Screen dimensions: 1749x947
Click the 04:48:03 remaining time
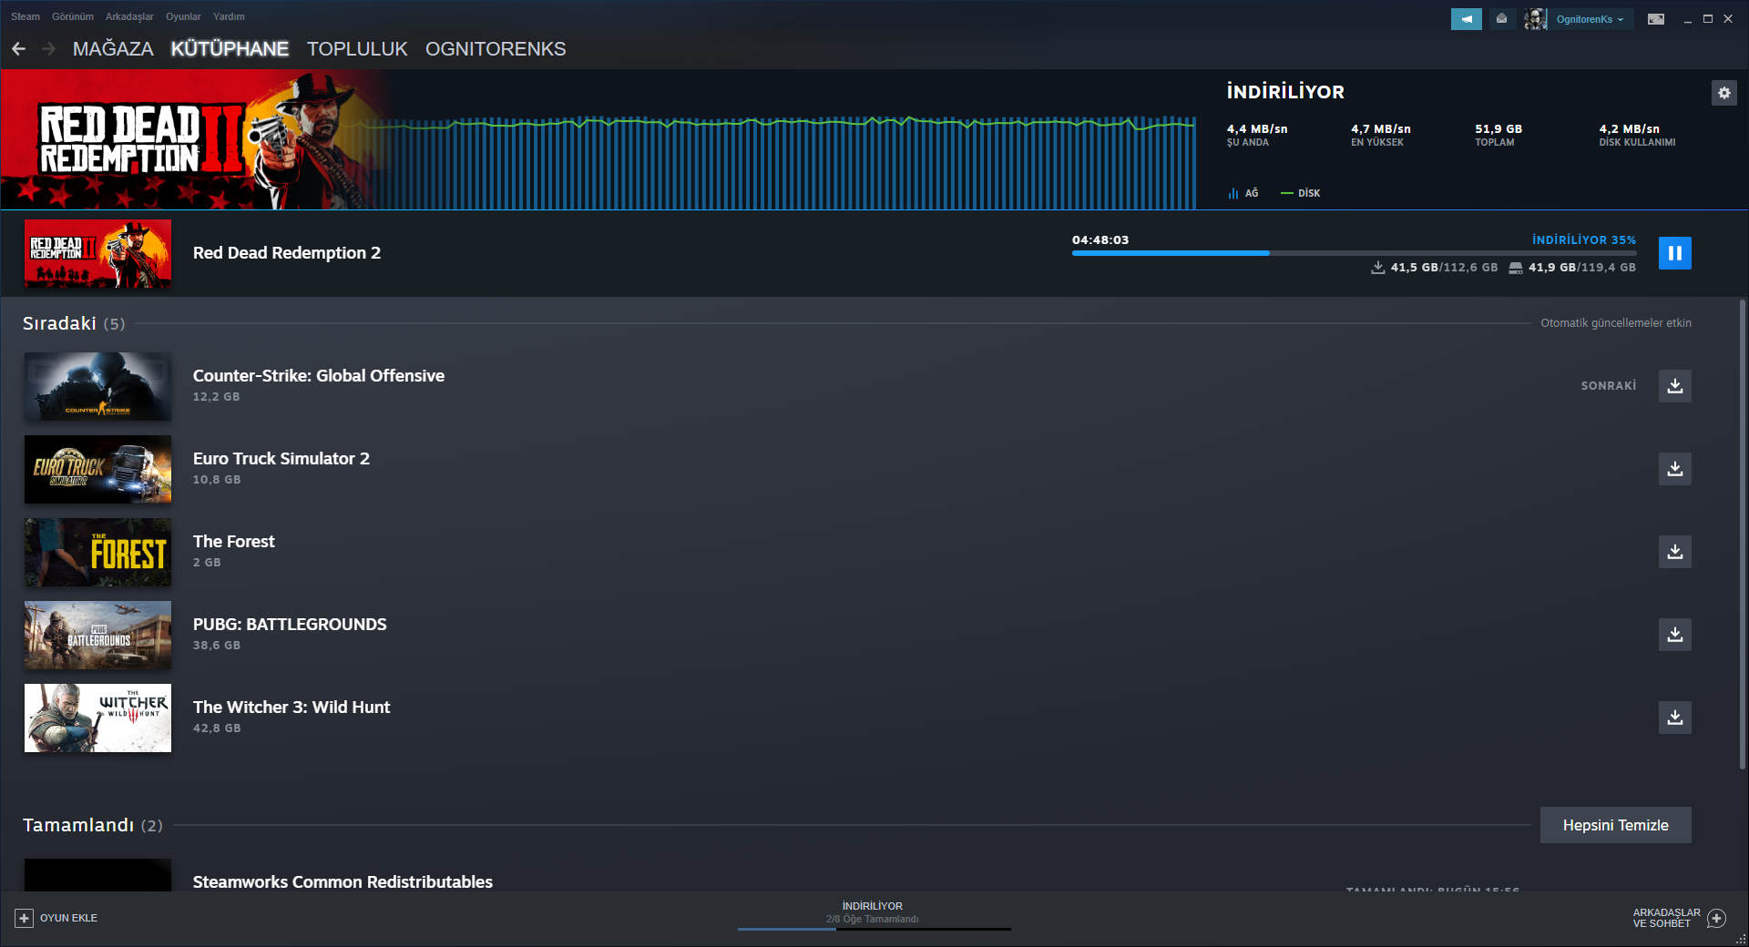(x=1100, y=239)
